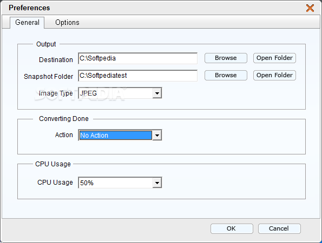The height and width of the screenshot is (243, 322).
Task: Click the Output group label
Action: tap(46, 44)
